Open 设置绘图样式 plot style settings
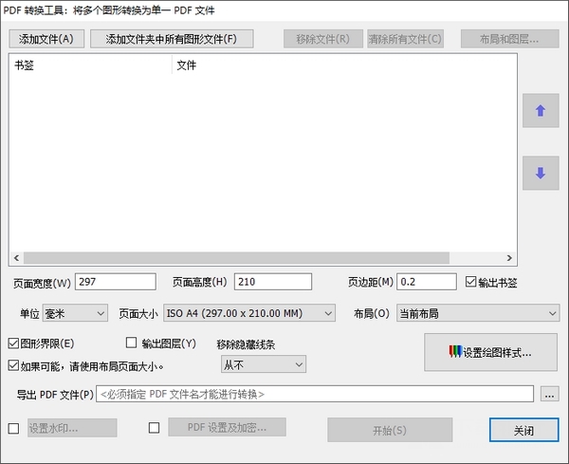This screenshot has height=464, width=569. (490, 352)
